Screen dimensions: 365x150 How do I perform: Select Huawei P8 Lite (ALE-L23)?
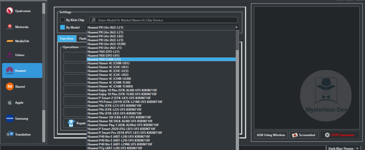[x=161, y=40]
